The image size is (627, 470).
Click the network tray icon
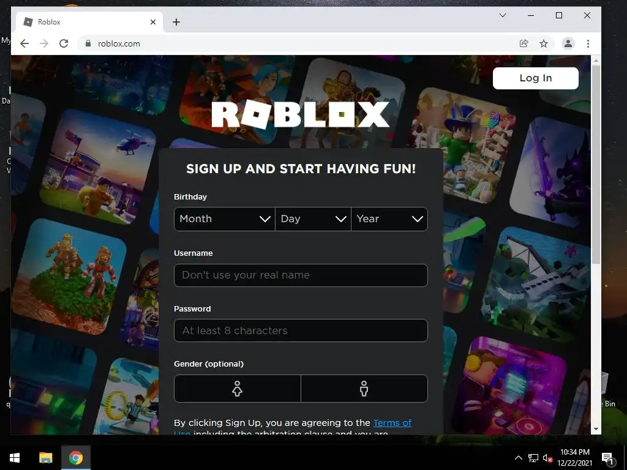click(533, 458)
